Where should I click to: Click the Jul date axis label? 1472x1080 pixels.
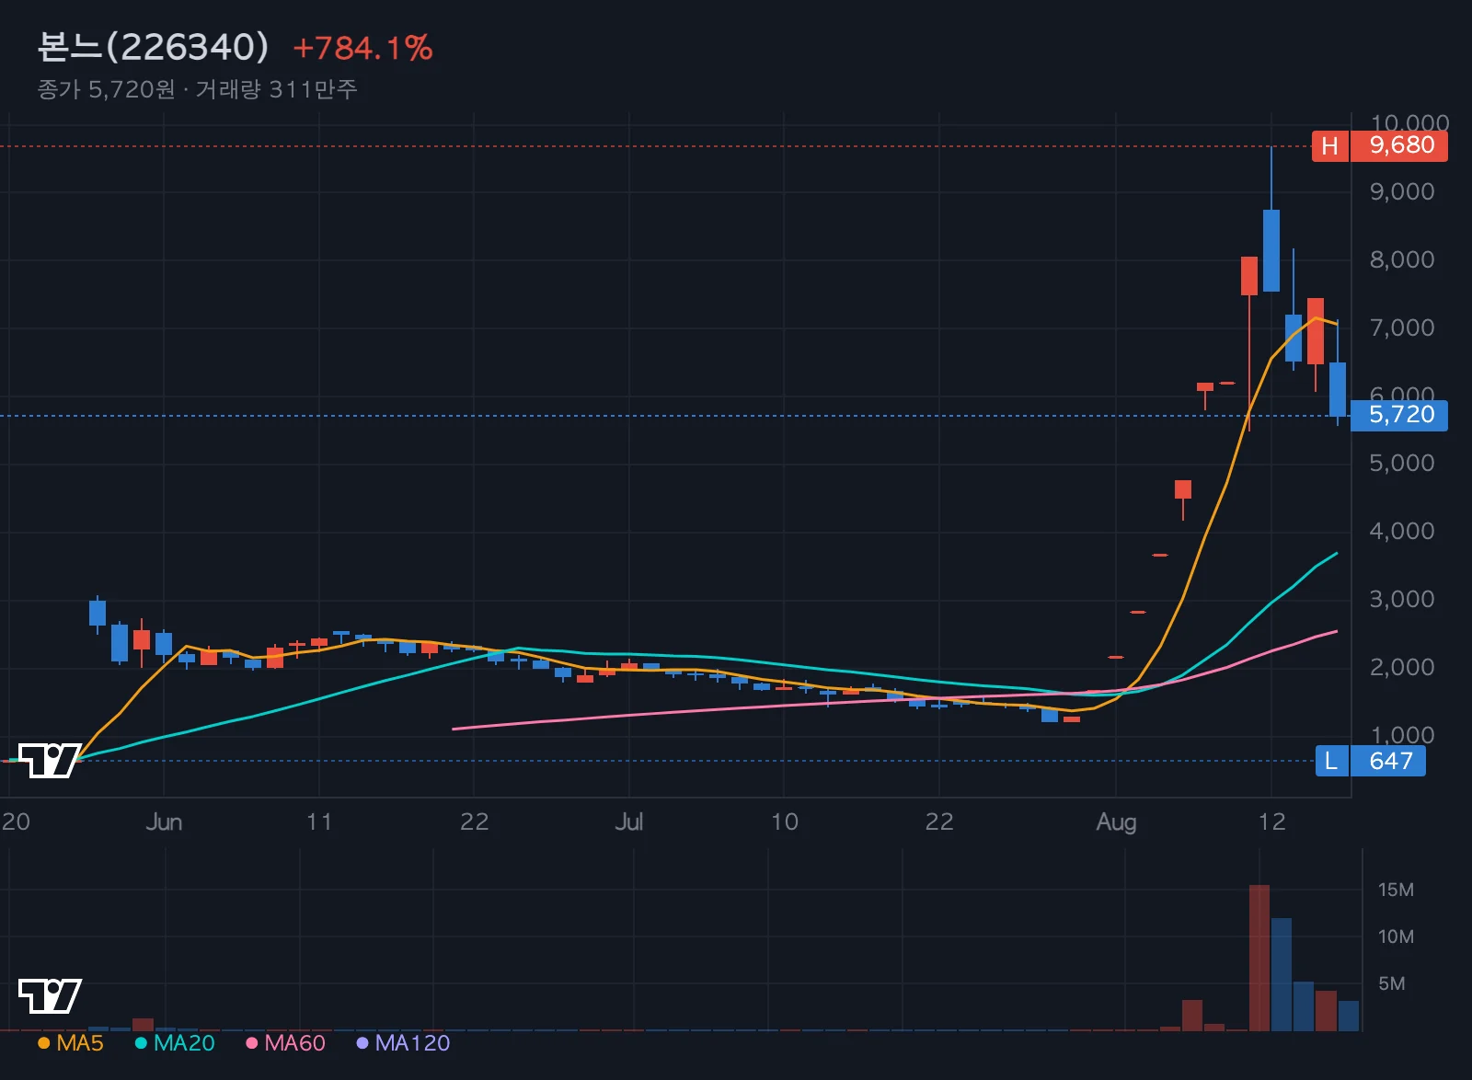pyautogui.click(x=629, y=821)
